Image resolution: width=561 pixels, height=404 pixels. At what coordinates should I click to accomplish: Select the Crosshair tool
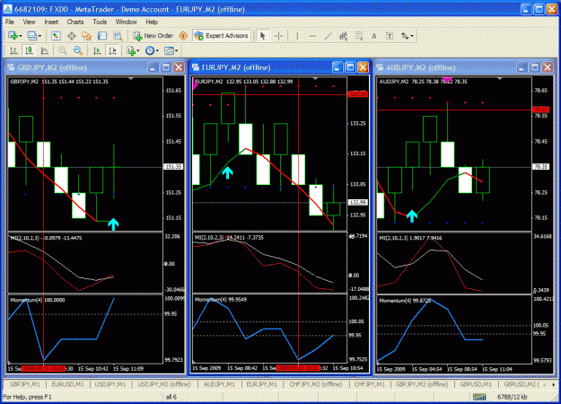tap(279, 36)
